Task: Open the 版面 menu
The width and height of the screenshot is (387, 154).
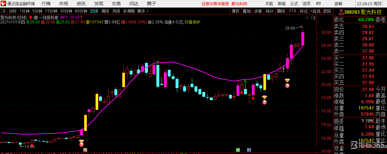Action: [281, 4]
